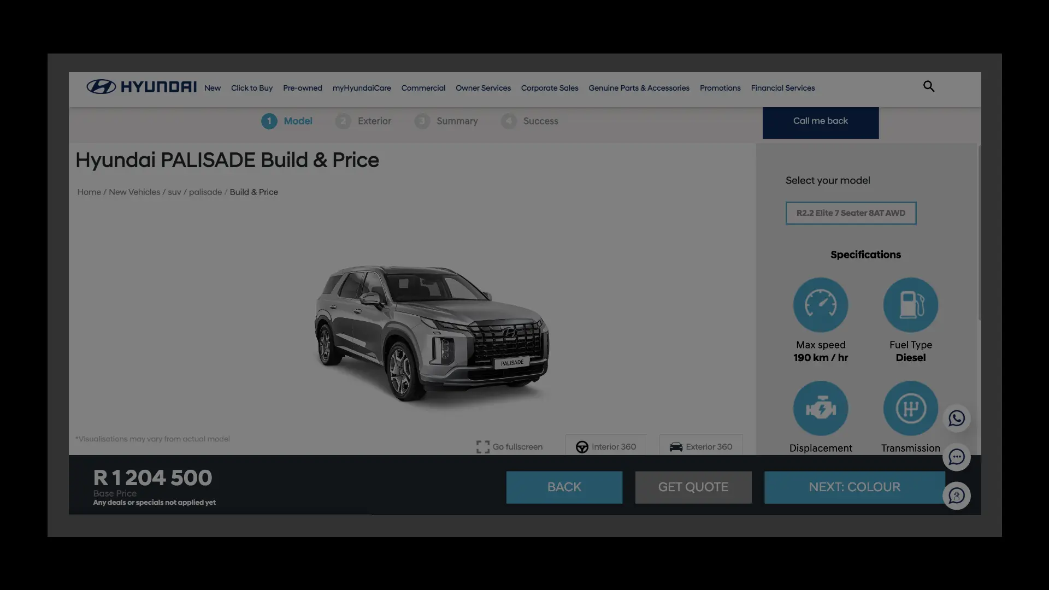Go to palisade breadcrumb link

(x=205, y=192)
